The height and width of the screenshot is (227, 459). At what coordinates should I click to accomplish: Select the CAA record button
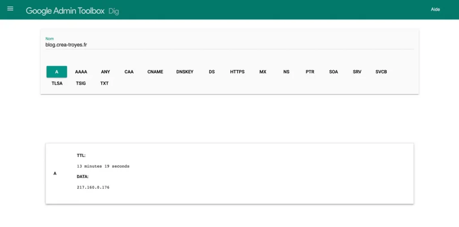click(129, 72)
